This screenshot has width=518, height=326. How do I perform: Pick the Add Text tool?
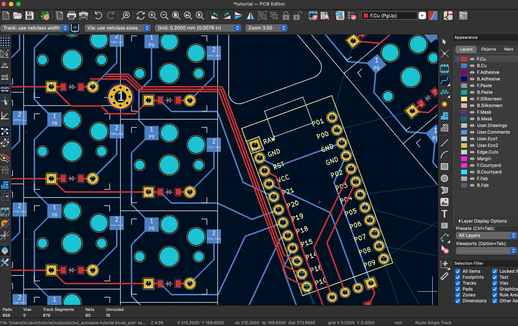(445, 213)
